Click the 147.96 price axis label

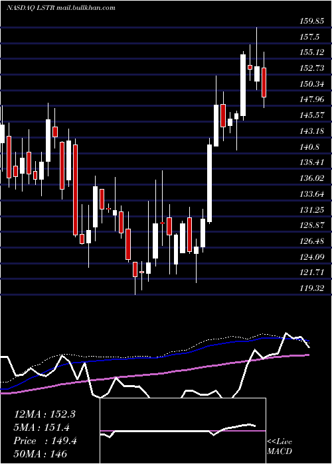point(312,99)
